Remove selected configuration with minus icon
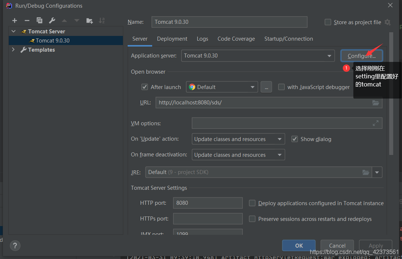 27,21
